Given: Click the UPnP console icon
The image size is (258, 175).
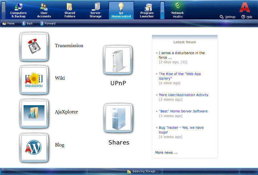Looking at the screenshot, I should pyautogui.click(x=118, y=60).
